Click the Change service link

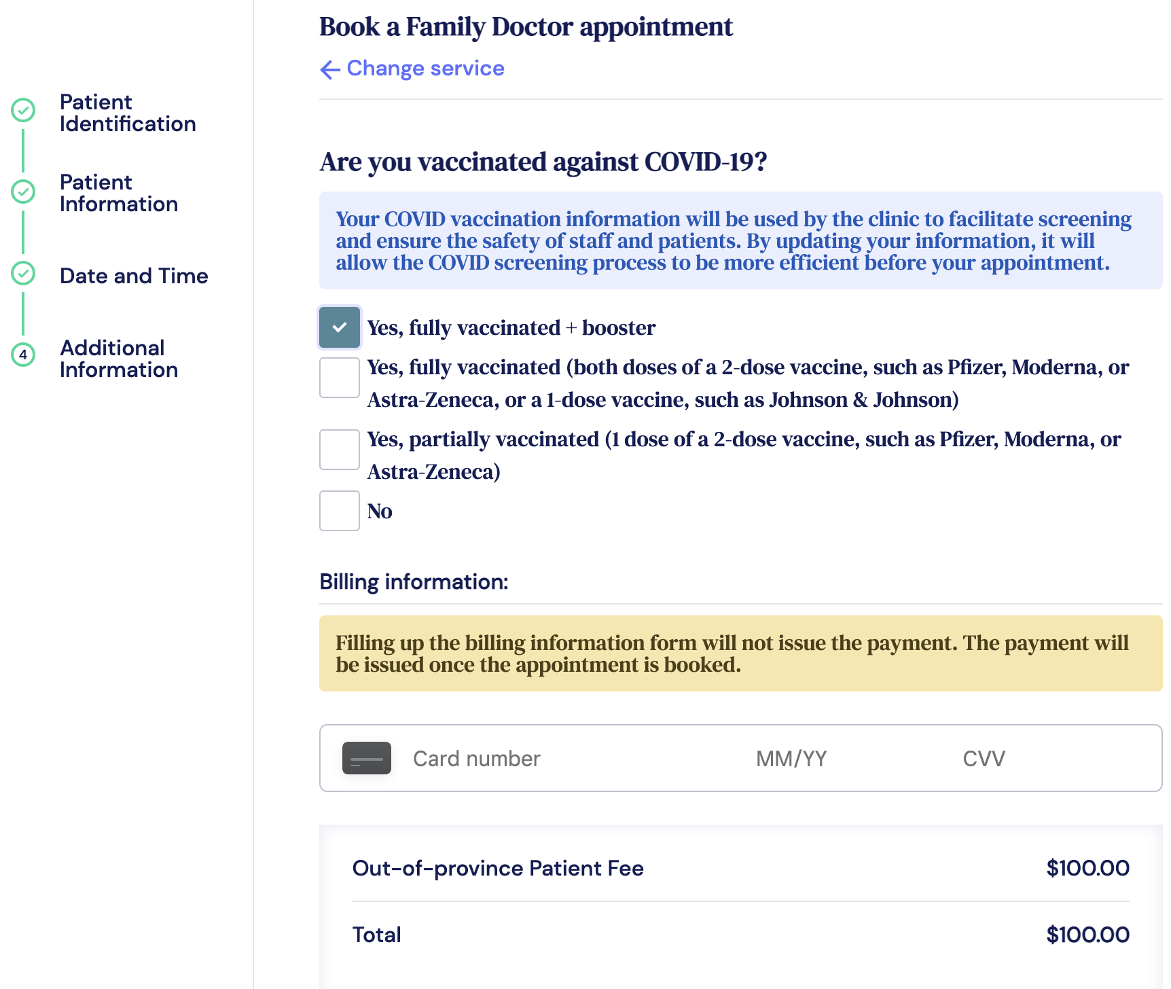425,69
